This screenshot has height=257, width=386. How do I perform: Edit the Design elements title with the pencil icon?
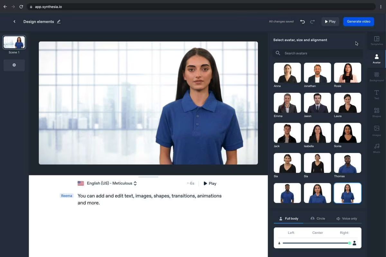click(x=59, y=22)
